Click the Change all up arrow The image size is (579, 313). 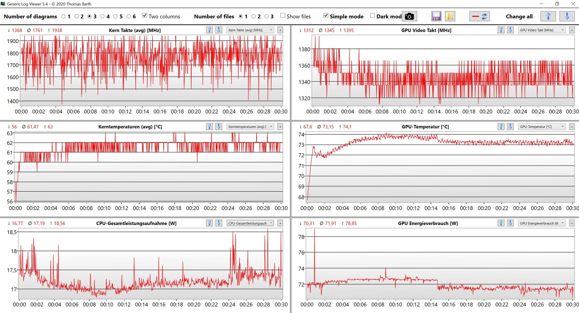pos(548,16)
